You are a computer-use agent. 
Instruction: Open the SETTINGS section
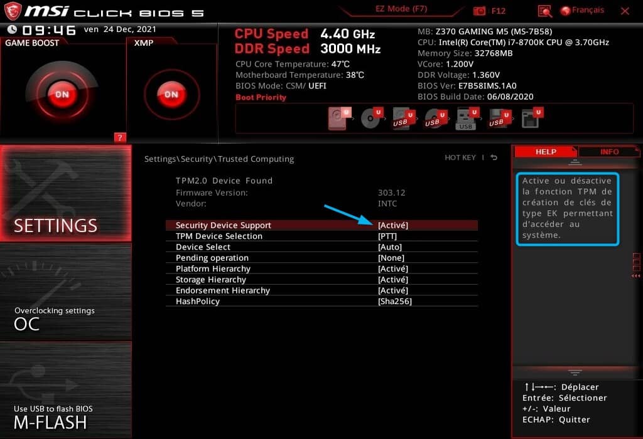(x=66, y=193)
